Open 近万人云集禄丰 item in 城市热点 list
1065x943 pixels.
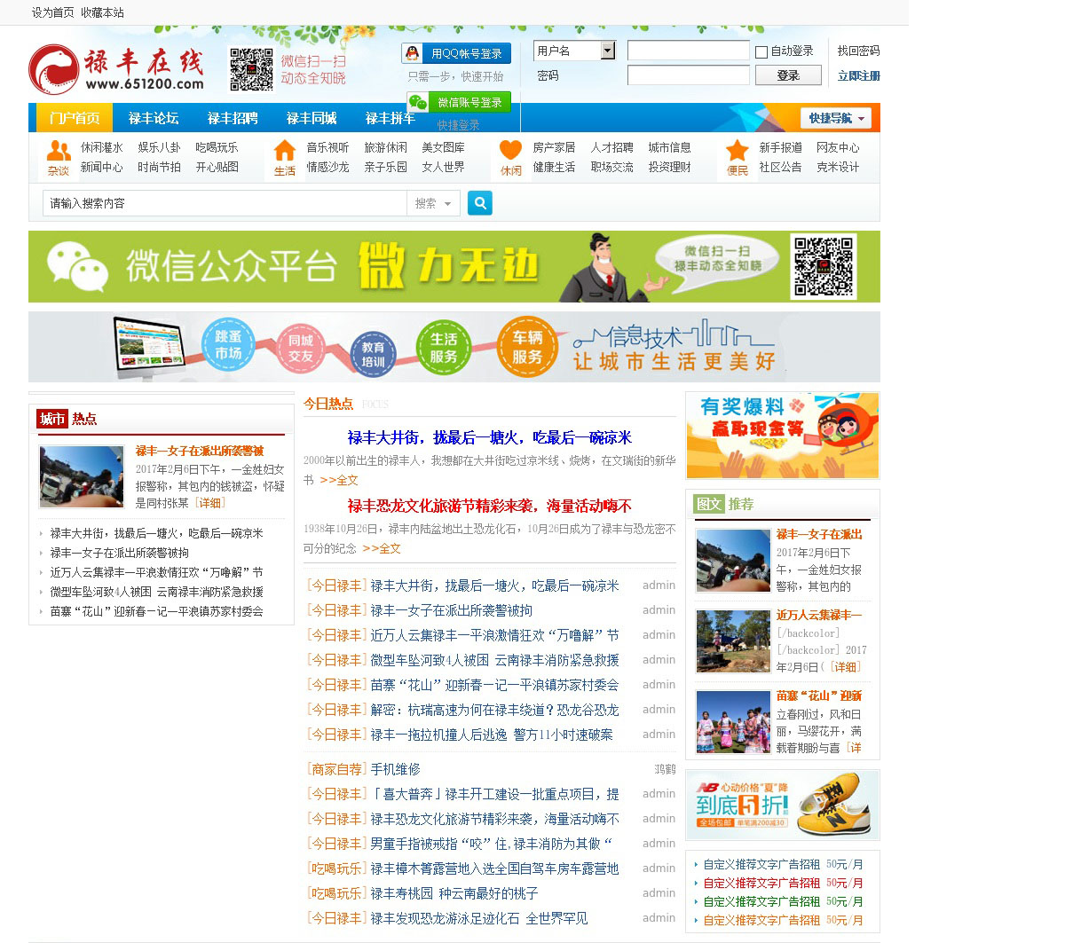pyautogui.click(x=156, y=572)
